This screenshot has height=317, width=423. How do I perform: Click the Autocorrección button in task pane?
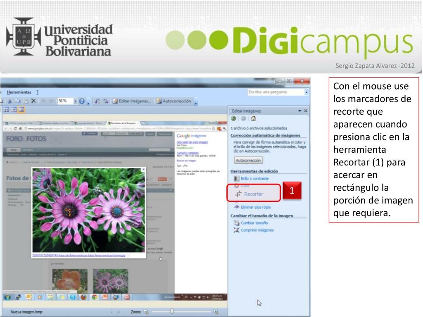coord(248,161)
